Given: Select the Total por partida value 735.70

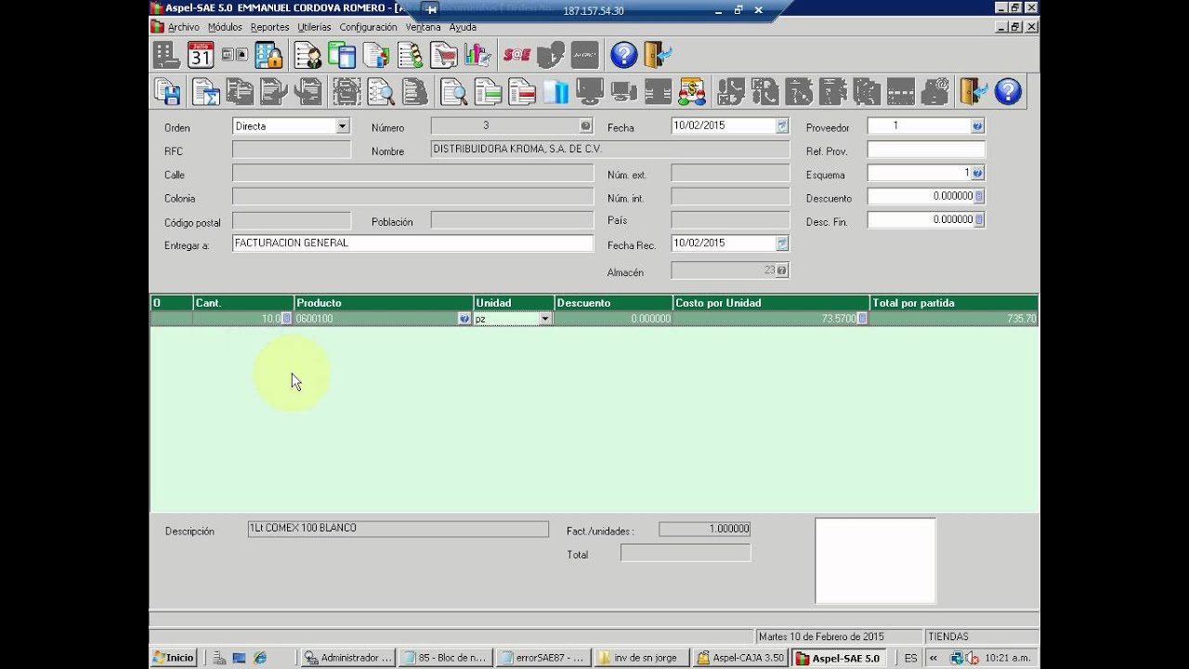Looking at the screenshot, I should pyautogui.click(x=954, y=319).
